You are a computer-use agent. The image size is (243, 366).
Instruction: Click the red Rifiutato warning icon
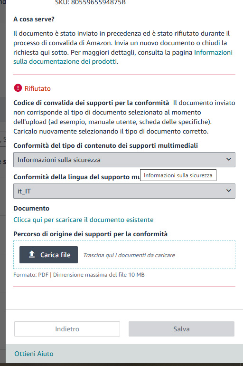(18, 88)
